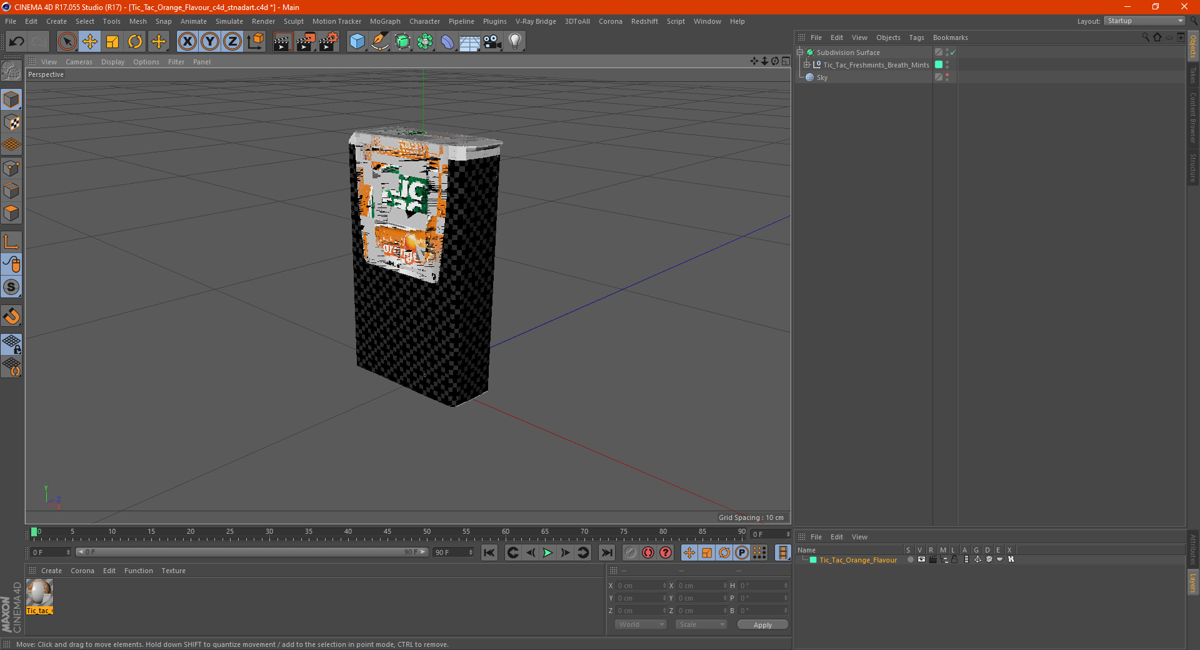Switch to Model mode

(11, 100)
